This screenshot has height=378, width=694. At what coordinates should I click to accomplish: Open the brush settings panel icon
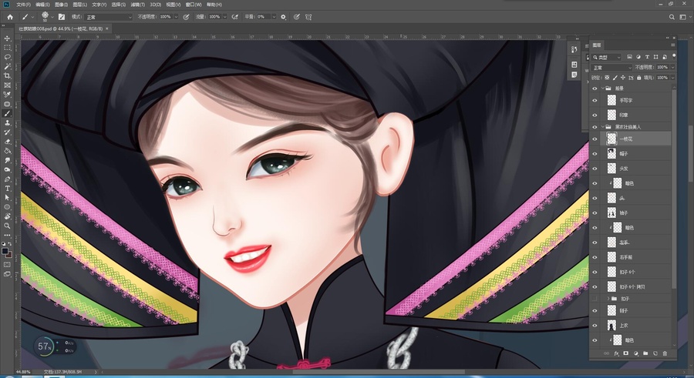tap(62, 17)
